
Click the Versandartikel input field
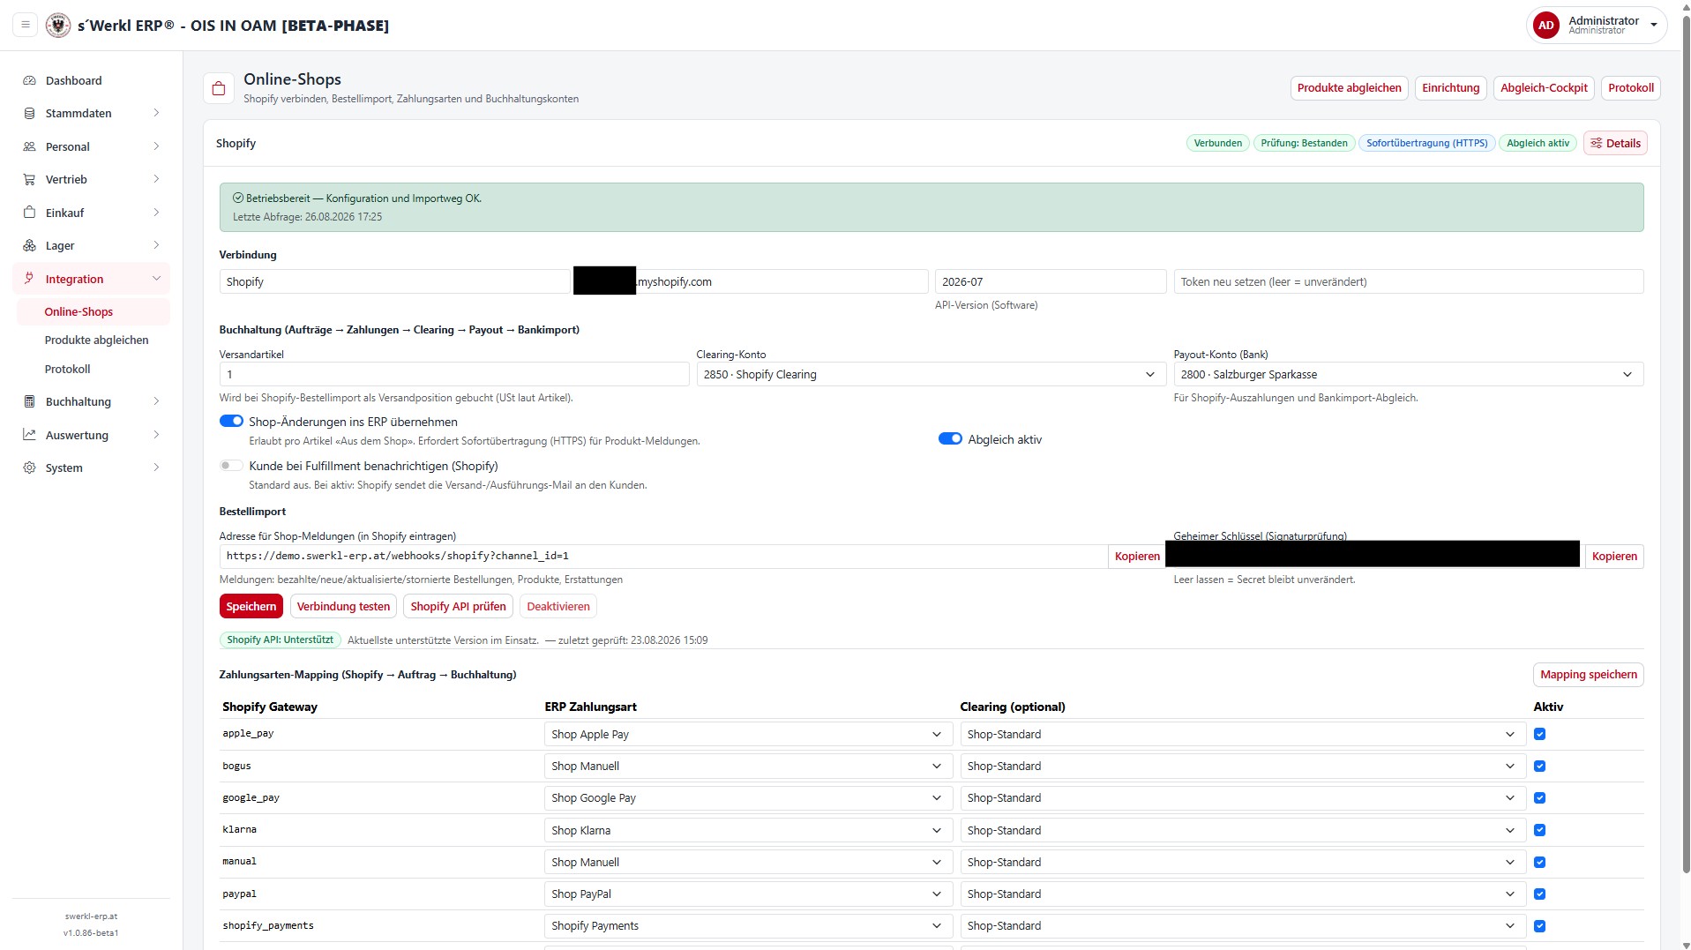pyautogui.click(x=454, y=374)
